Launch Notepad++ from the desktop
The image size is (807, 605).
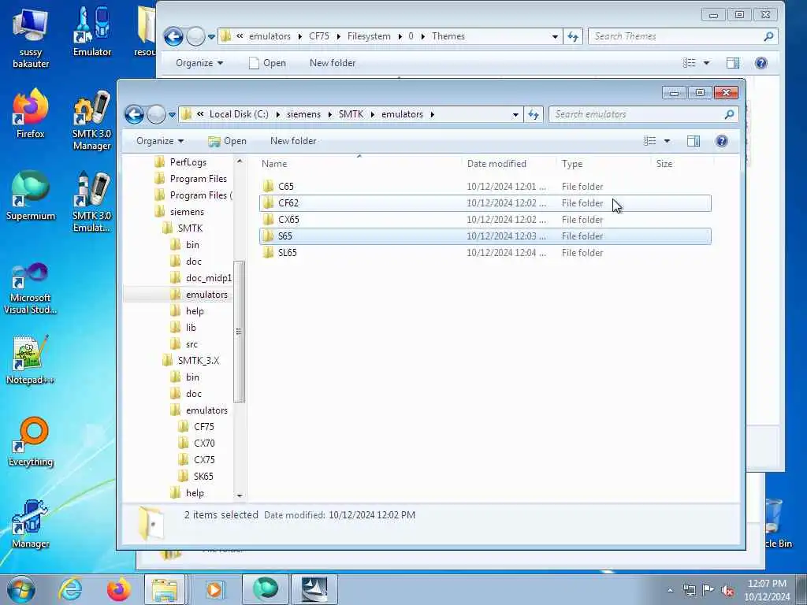[x=31, y=360]
